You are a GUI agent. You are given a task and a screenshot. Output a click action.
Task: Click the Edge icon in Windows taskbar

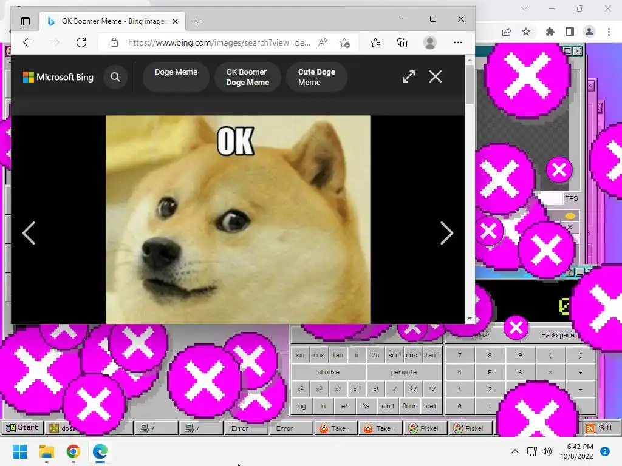point(100,451)
